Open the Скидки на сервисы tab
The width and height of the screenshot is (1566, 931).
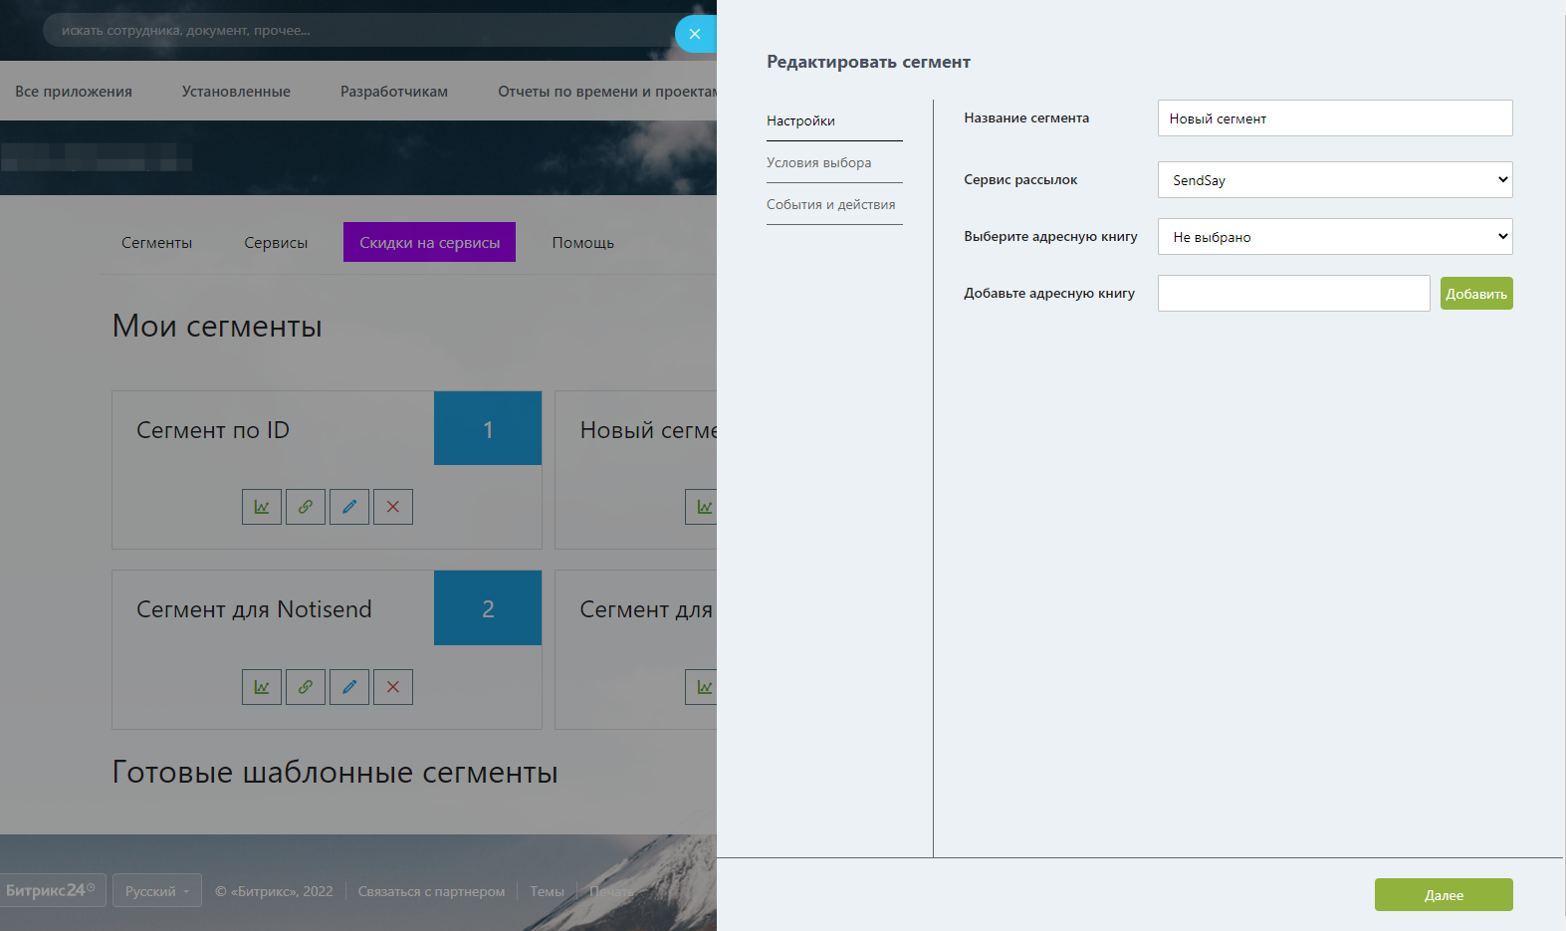point(429,242)
